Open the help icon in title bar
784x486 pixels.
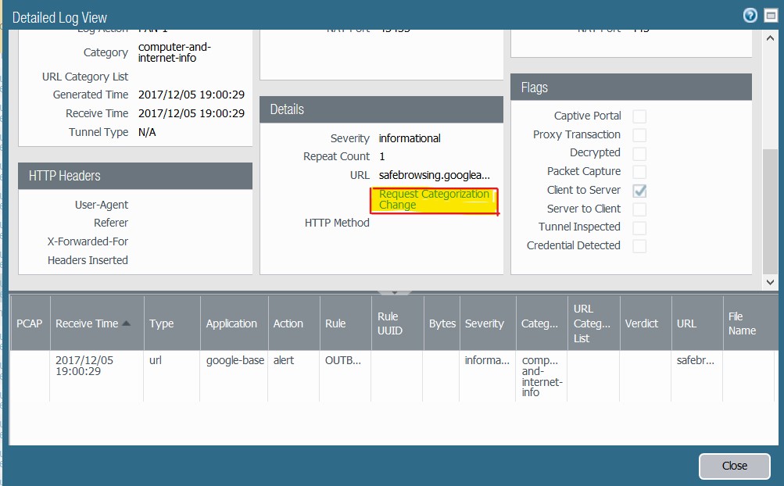click(750, 15)
